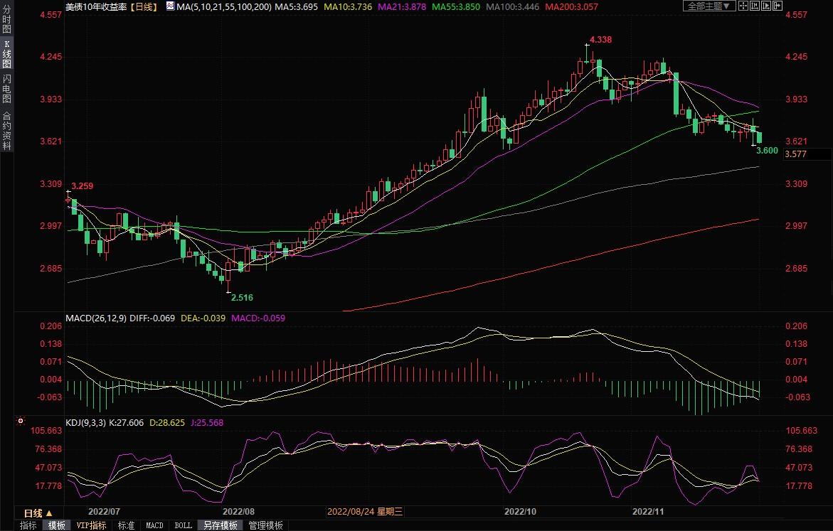833x531 pixels.
Task: Toggle the BOLL template
Action: 183,525
